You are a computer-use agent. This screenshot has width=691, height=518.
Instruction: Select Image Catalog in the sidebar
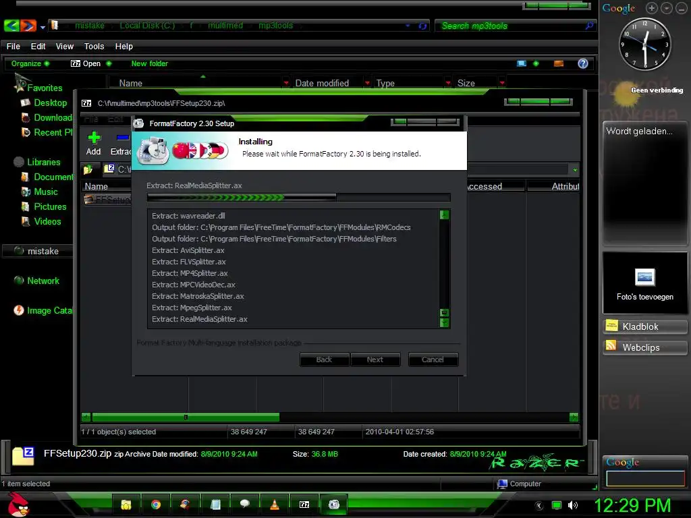tap(43, 310)
